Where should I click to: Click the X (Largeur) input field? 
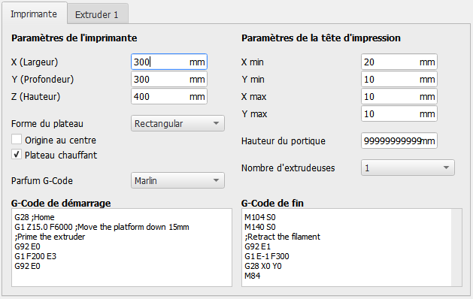tap(169, 62)
